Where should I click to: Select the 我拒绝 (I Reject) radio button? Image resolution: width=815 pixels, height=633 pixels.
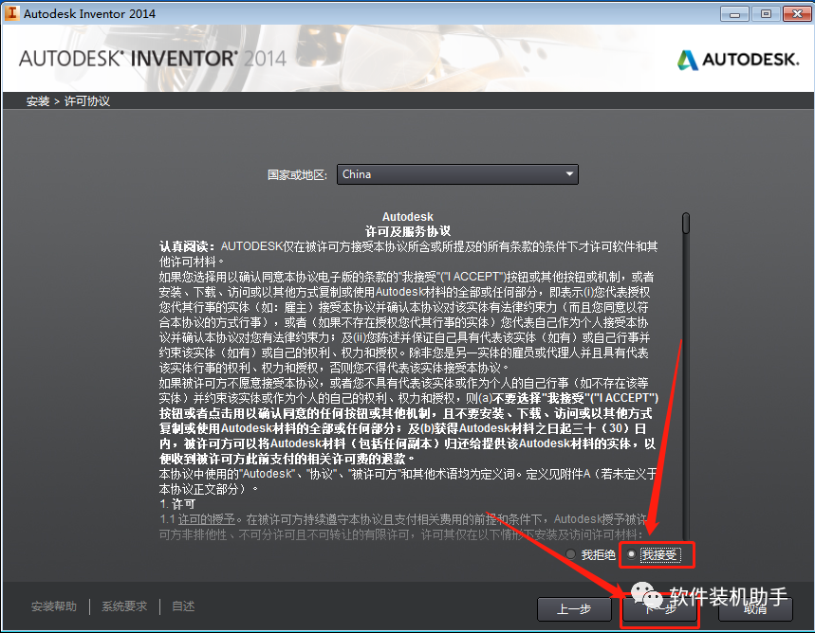coord(571,554)
